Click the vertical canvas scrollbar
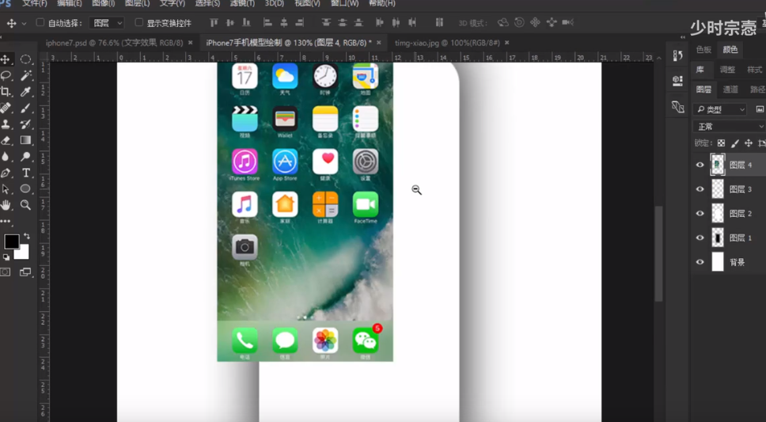This screenshot has width=766, height=422. pyautogui.click(x=658, y=254)
